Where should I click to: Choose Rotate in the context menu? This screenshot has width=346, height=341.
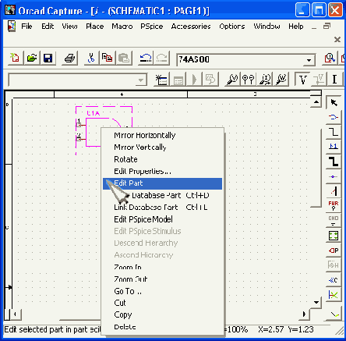162,159
